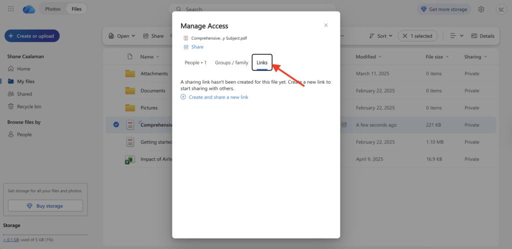Clear the 1 selected selection
The height and width of the screenshot is (249, 512).
(x=417, y=36)
